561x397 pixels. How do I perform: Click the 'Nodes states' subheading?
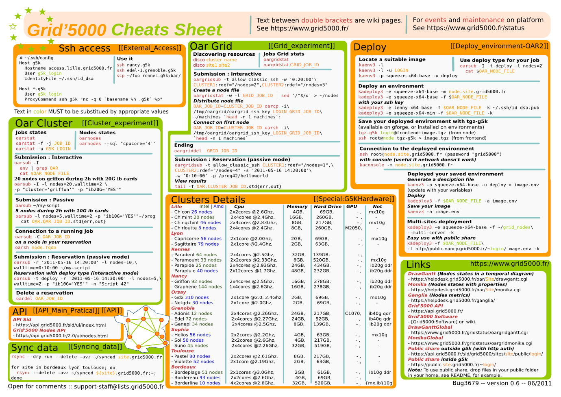tap(97, 133)
